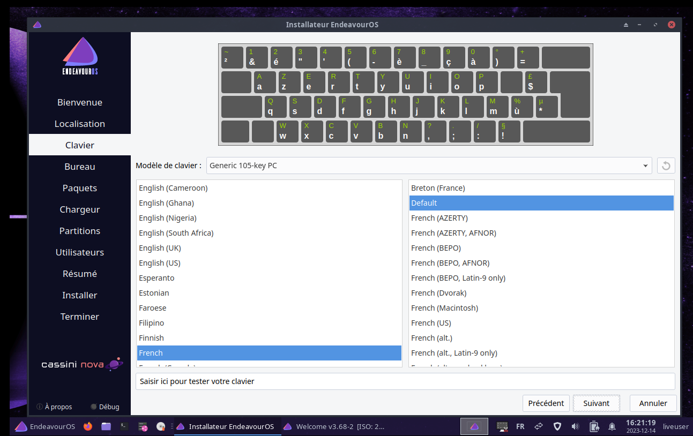Choose English (US) in the layout list
The height and width of the screenshot is (436, 693).
(159, 263)
